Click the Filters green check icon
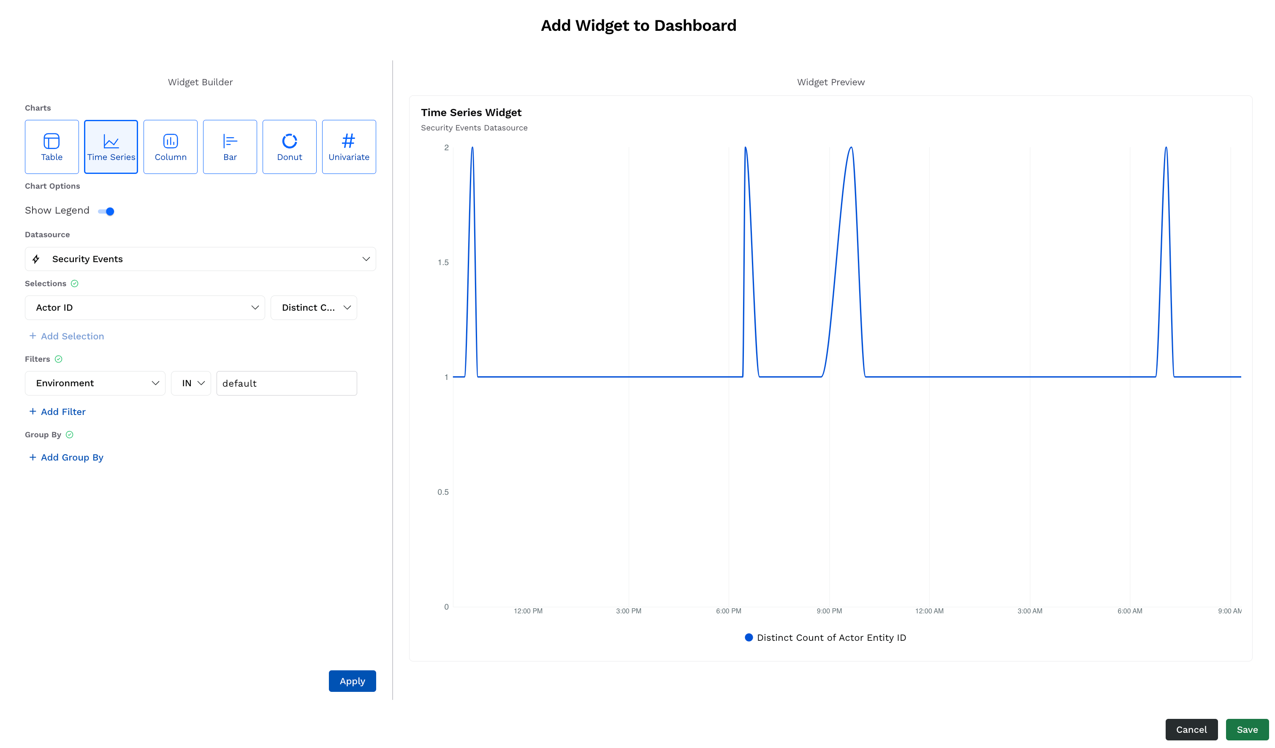The height and width of the screenshot is (748, 1275). [x=59, y=359]
